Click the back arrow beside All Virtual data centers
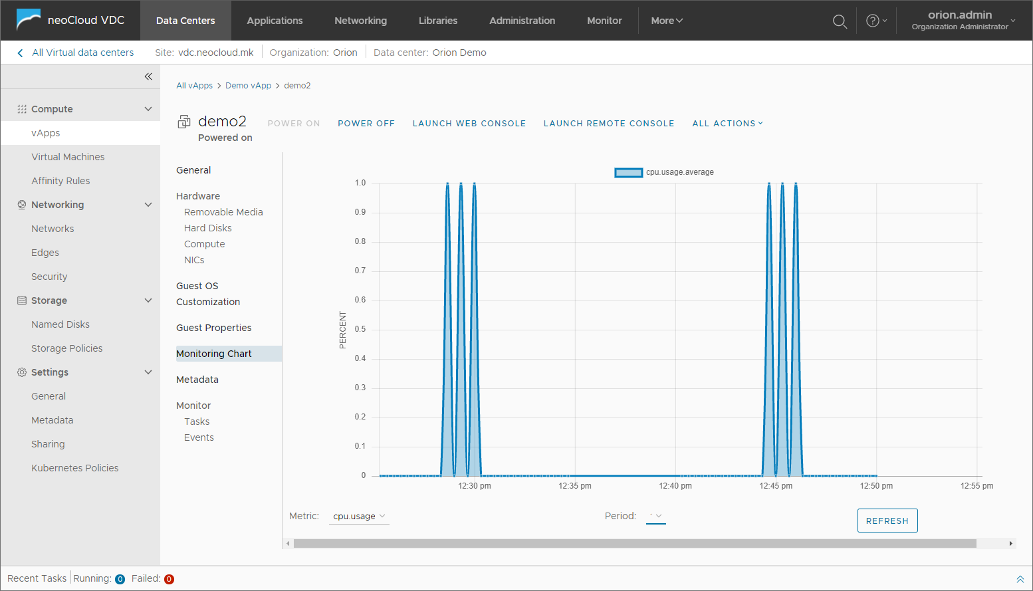 click(20, 53)
